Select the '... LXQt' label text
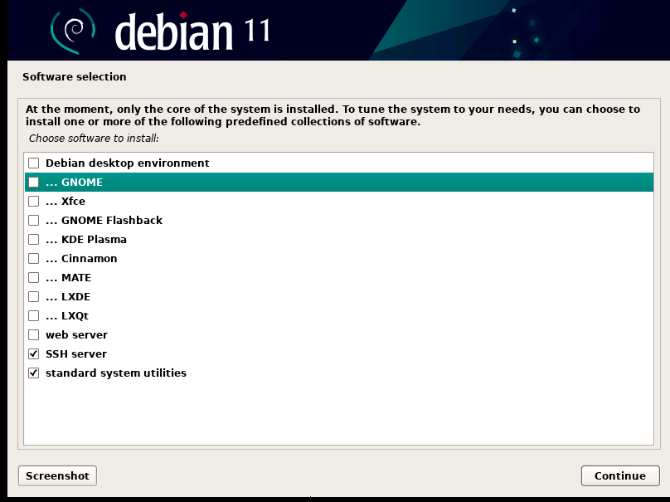The width and height of the screenshot is (670, 502). point(67,316)
